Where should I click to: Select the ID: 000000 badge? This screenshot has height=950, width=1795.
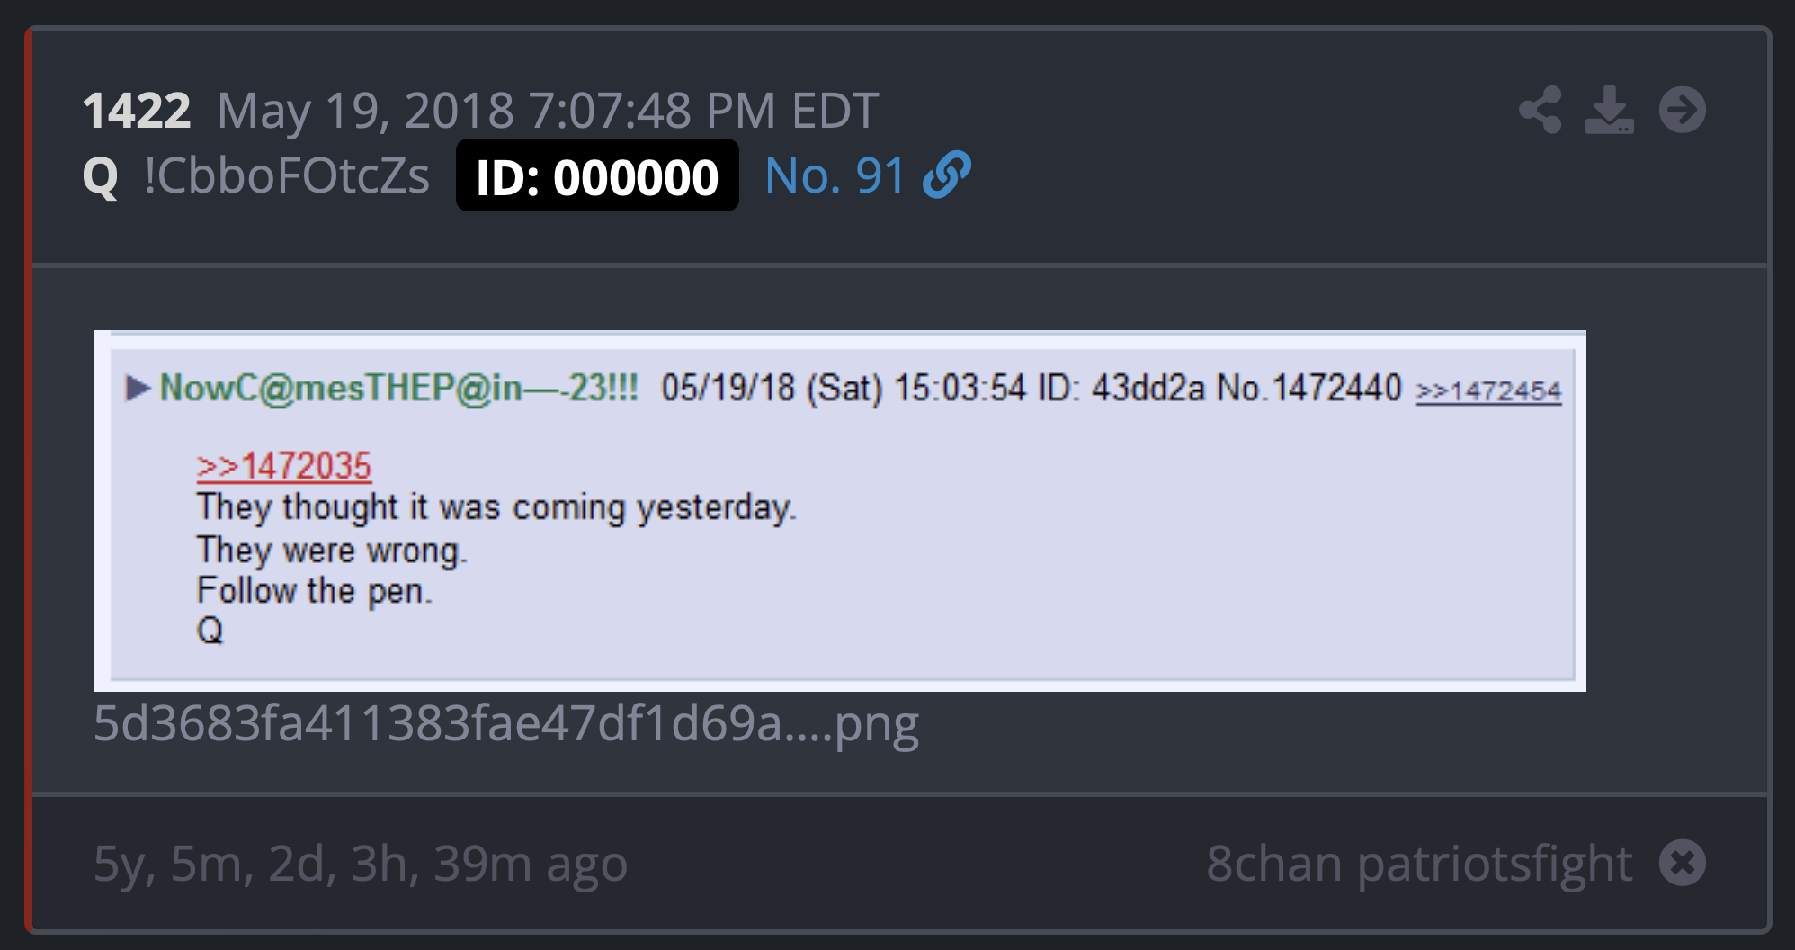tap(597, 175)
